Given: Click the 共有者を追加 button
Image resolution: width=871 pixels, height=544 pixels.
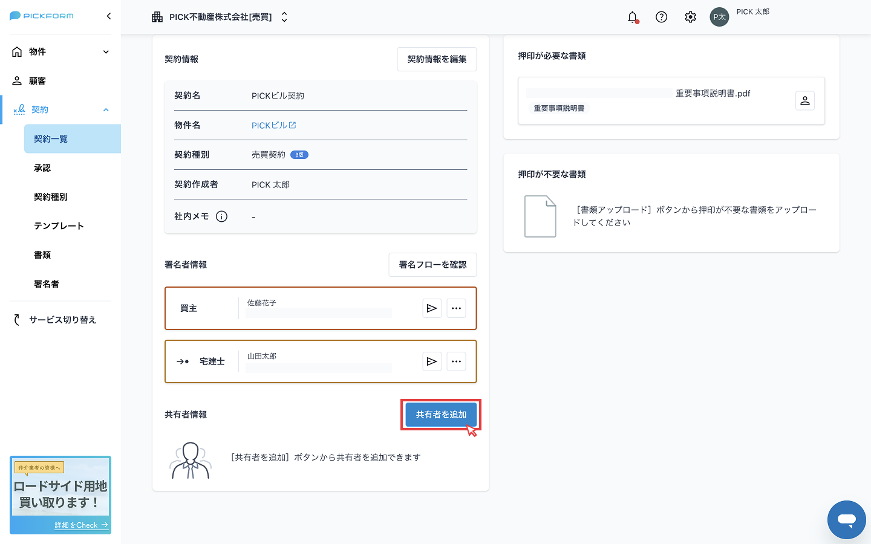Looking at the screenshot, I should click(441, 415).
